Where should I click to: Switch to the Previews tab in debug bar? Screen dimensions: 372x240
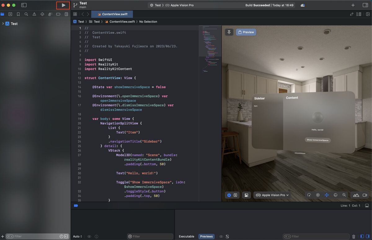pos(206,236)
